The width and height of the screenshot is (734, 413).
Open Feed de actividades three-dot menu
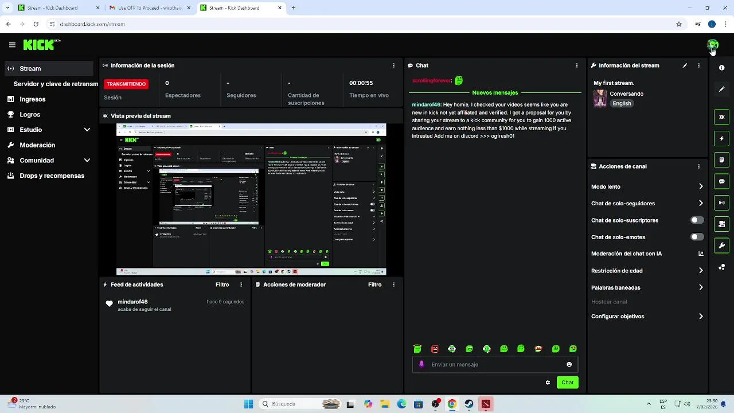tap(241, 285)
